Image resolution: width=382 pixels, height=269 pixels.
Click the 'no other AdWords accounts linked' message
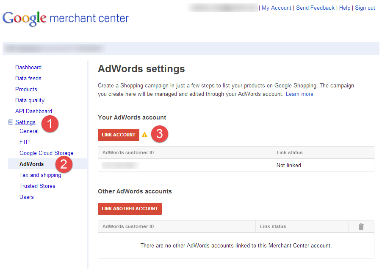click(x=236, y=246)
